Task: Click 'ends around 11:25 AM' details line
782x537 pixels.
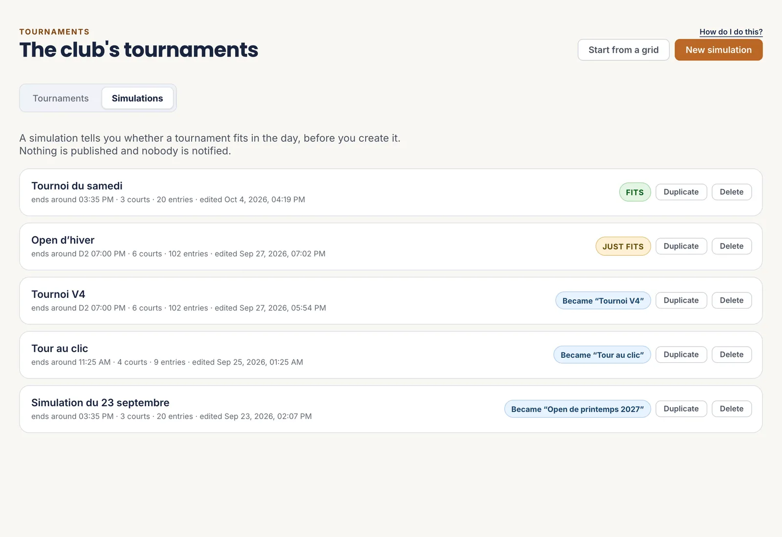Action: 167,362
